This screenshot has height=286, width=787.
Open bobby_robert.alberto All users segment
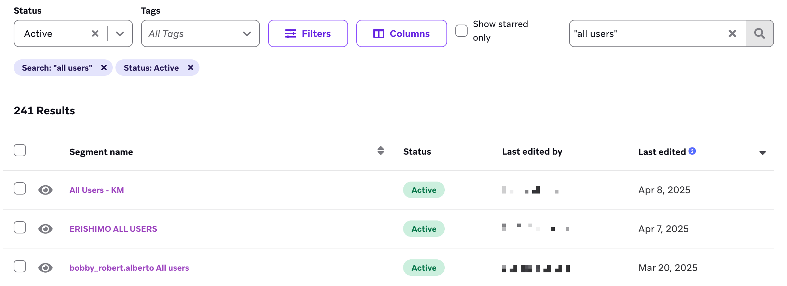tap(129, 268)
